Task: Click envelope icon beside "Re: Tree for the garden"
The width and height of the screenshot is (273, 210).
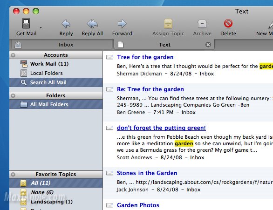Action: pyautogui.click(x=109, y=89)
